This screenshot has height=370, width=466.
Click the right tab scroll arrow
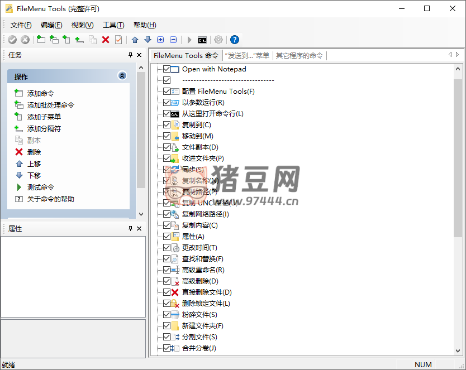(x=458, y=55)
